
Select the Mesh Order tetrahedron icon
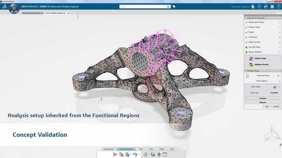pyautogui.click(x=275, y=87)
